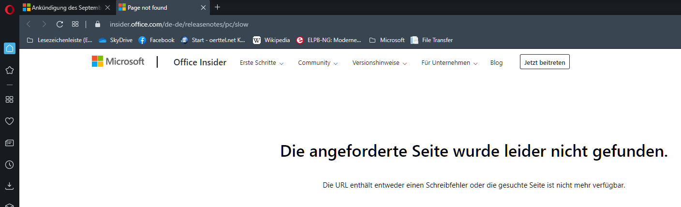681x207 pixels.
Task: Open the ELPB-NG: Moderne bookmark
Action: (329, 40)
